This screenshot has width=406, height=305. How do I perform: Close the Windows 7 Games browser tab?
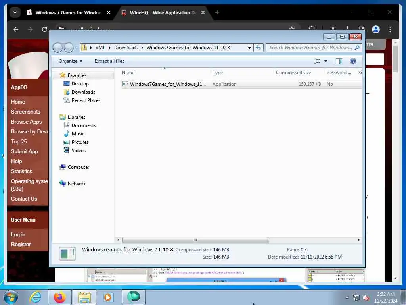pos(109,12)
